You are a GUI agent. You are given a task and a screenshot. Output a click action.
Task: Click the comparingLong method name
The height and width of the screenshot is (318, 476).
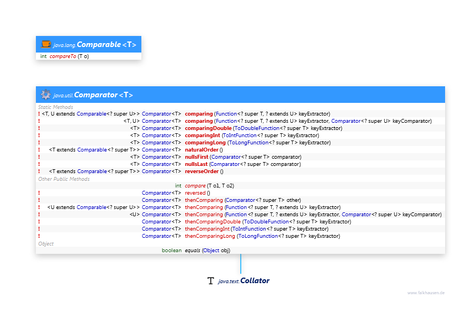pos(205,142)
